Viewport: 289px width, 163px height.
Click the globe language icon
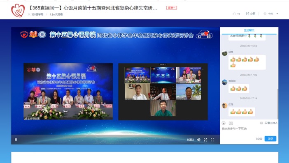[x=265, y=14]
